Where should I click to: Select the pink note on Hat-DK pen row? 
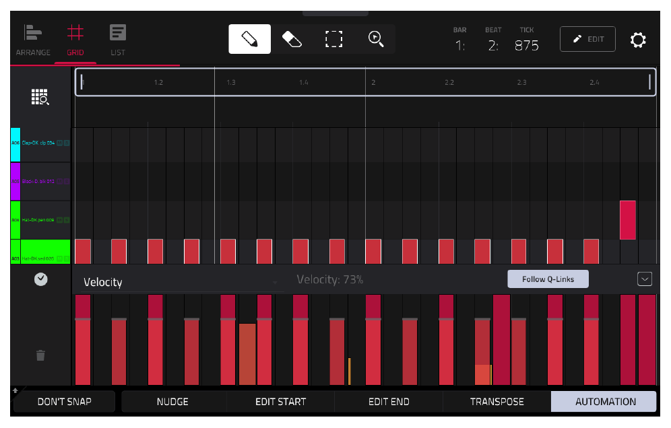tap(628, 220)
